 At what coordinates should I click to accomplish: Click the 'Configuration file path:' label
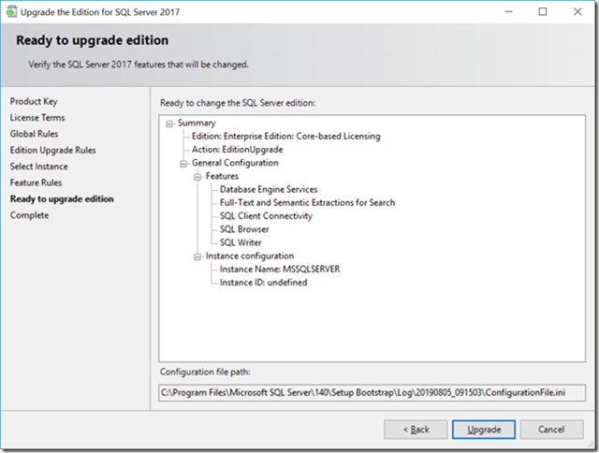point(205,372)
